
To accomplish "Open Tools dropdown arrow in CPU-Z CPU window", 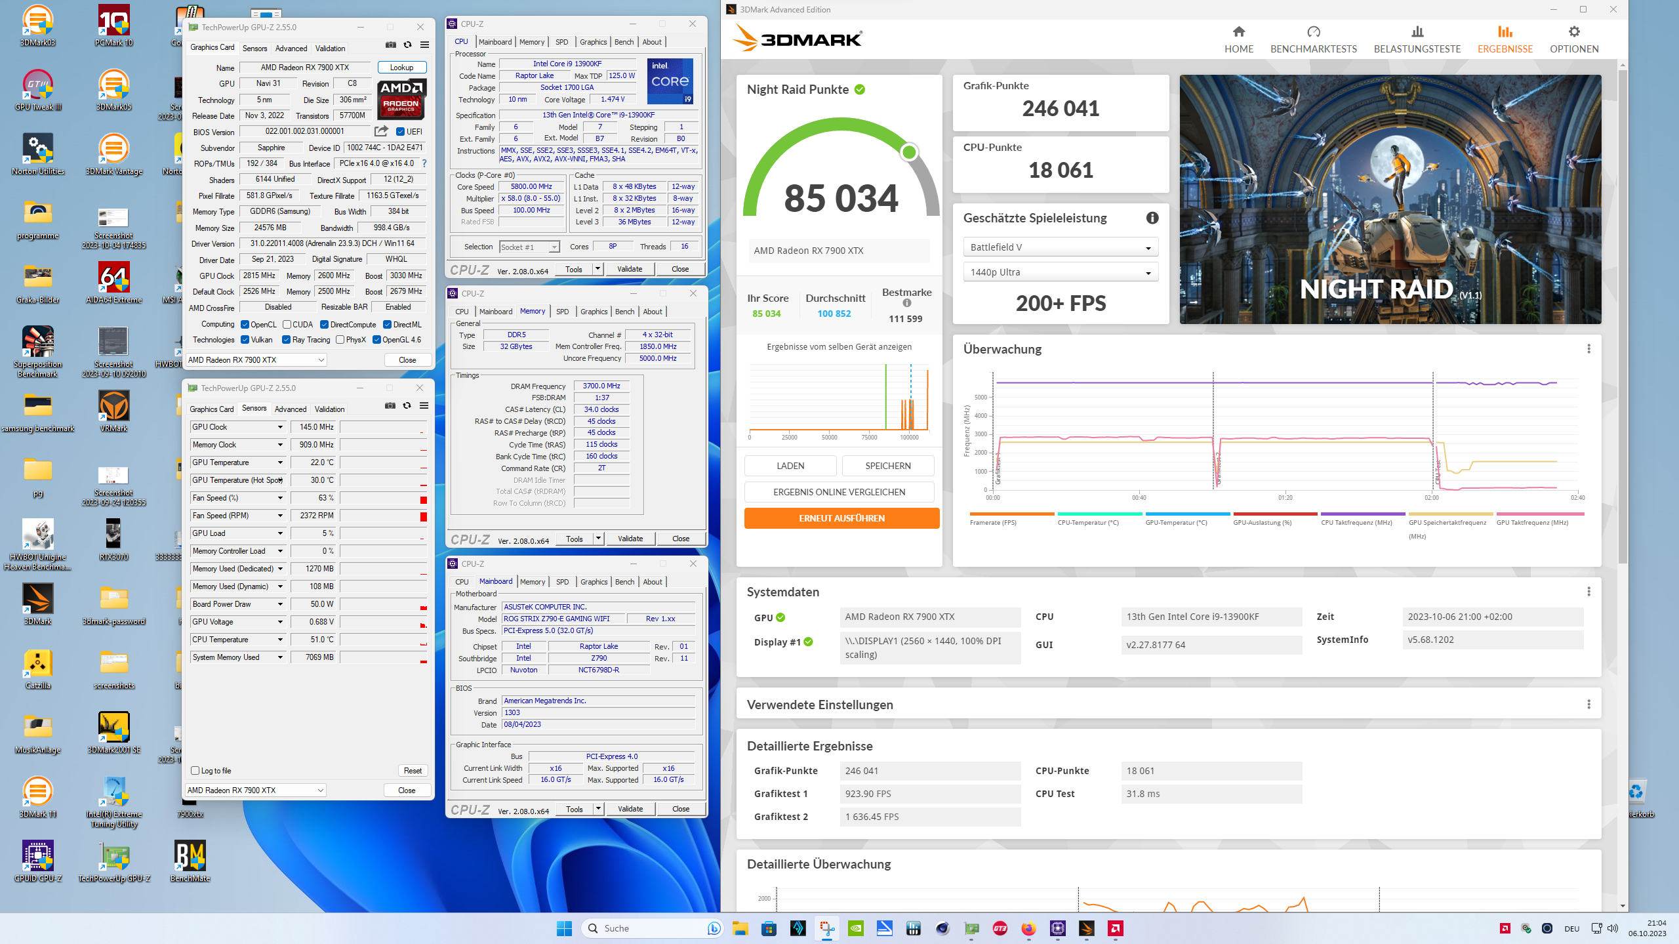I will point(597,269).
